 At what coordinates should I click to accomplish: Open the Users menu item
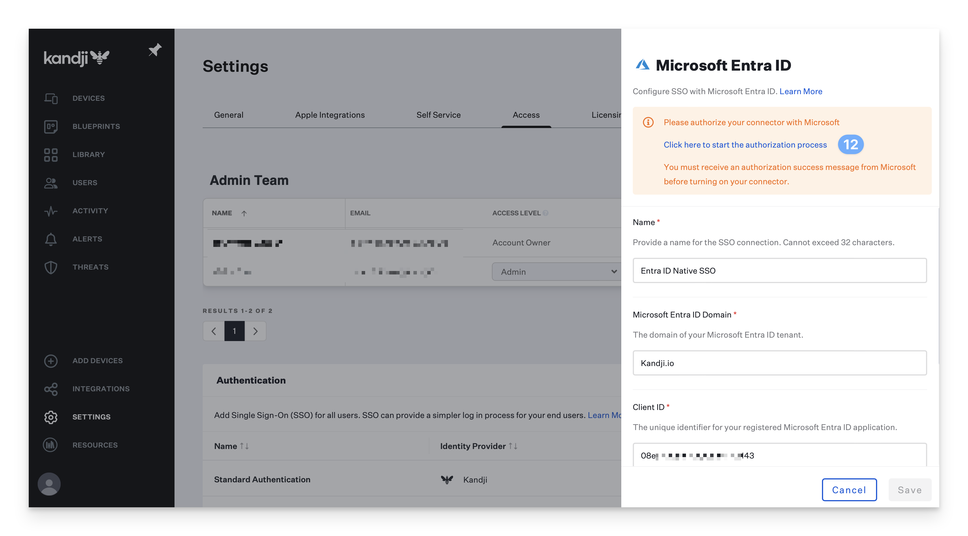coord(85,183)
